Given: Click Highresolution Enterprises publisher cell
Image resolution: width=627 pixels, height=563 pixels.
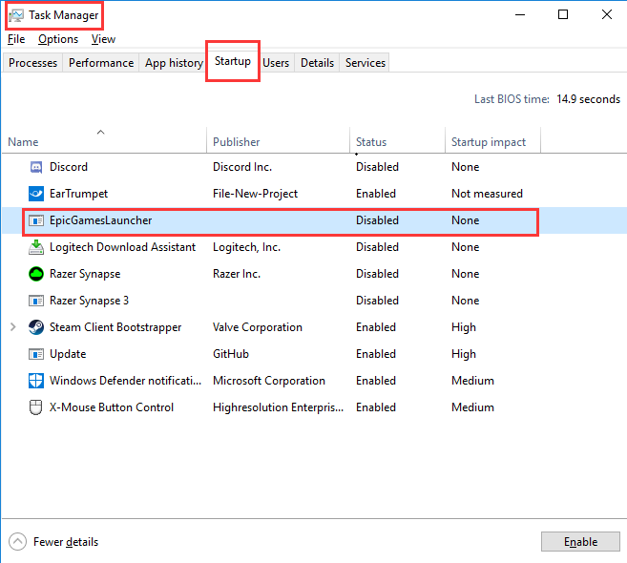Looking at the screenshot, I should click(x=278, y=407).
